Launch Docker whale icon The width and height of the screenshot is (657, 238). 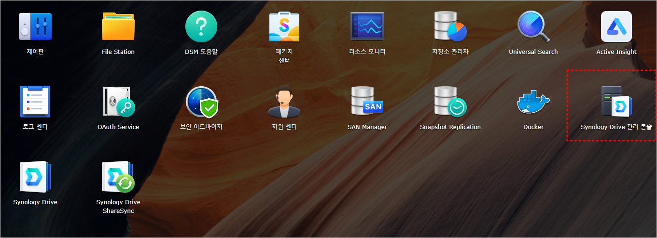click(533, 102)
